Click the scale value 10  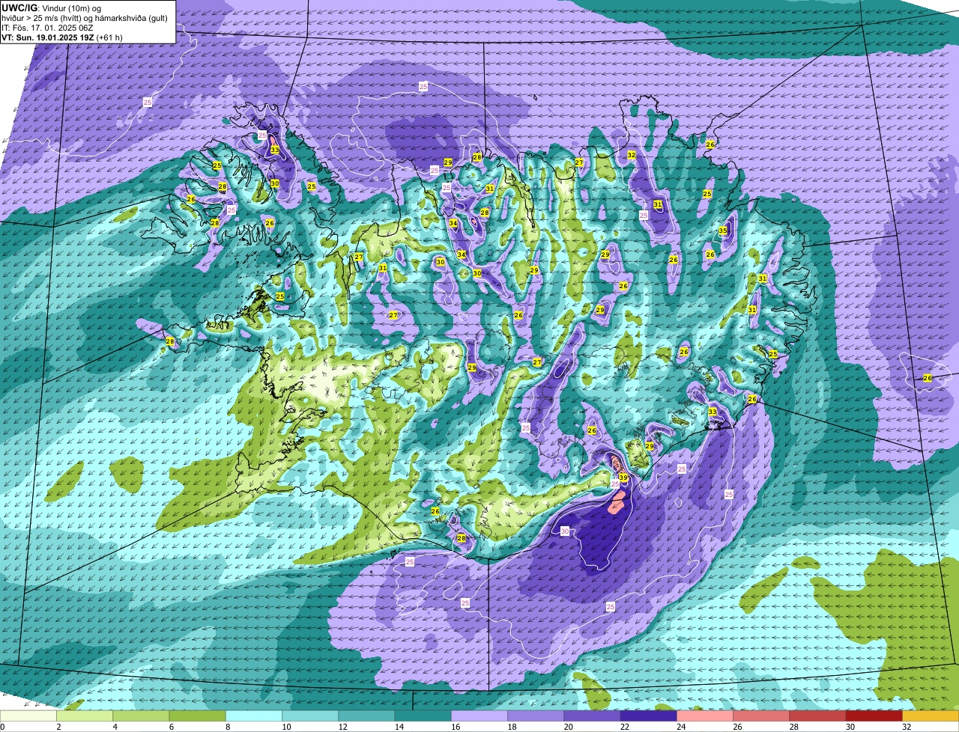(286, 727)
